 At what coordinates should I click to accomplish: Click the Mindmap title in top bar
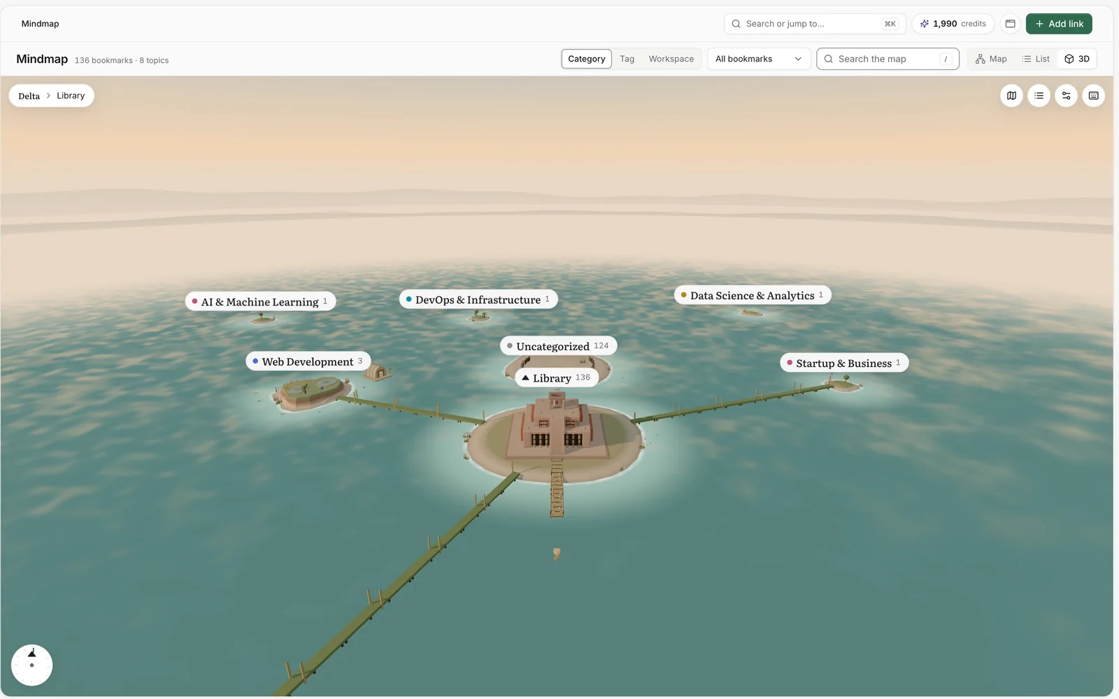click(41, 24)
